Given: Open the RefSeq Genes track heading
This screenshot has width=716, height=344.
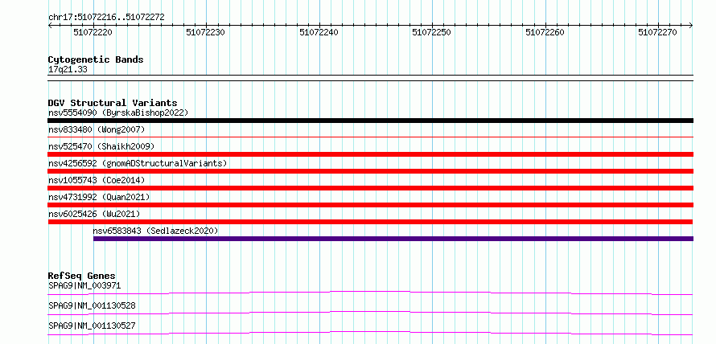Looking at the screenshot, I should point(82,276).
